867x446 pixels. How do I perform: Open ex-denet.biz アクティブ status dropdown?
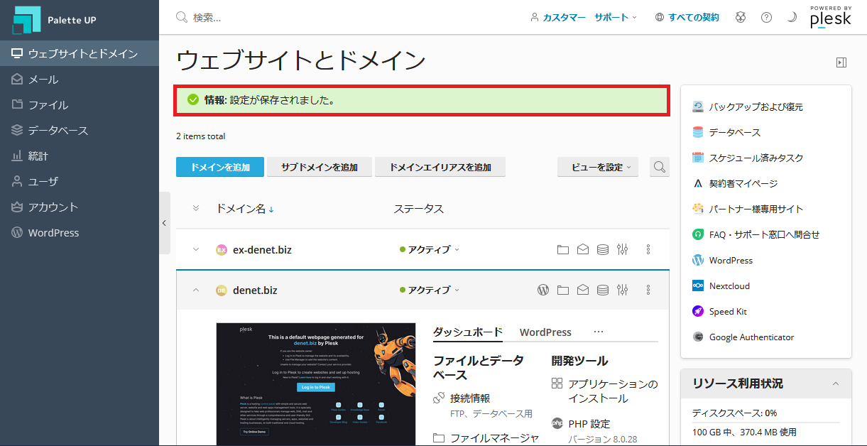pyautogui.click(x=430, y=250)
